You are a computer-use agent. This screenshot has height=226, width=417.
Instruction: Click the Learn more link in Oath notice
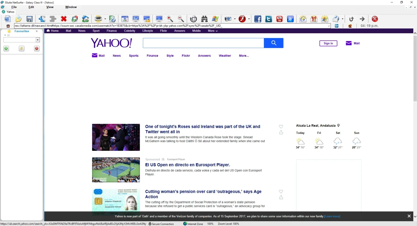[x=332, y=216]
